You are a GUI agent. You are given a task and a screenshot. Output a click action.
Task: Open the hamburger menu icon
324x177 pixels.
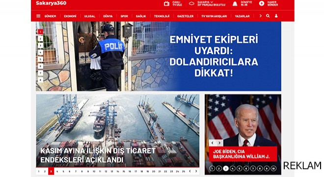pos(38,16)
